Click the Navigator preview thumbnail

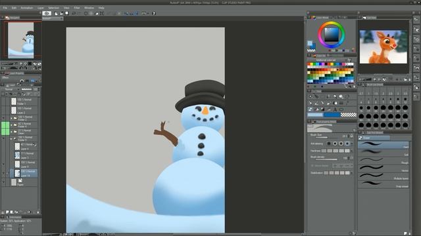pyautogui.click(x=21, y=40)
